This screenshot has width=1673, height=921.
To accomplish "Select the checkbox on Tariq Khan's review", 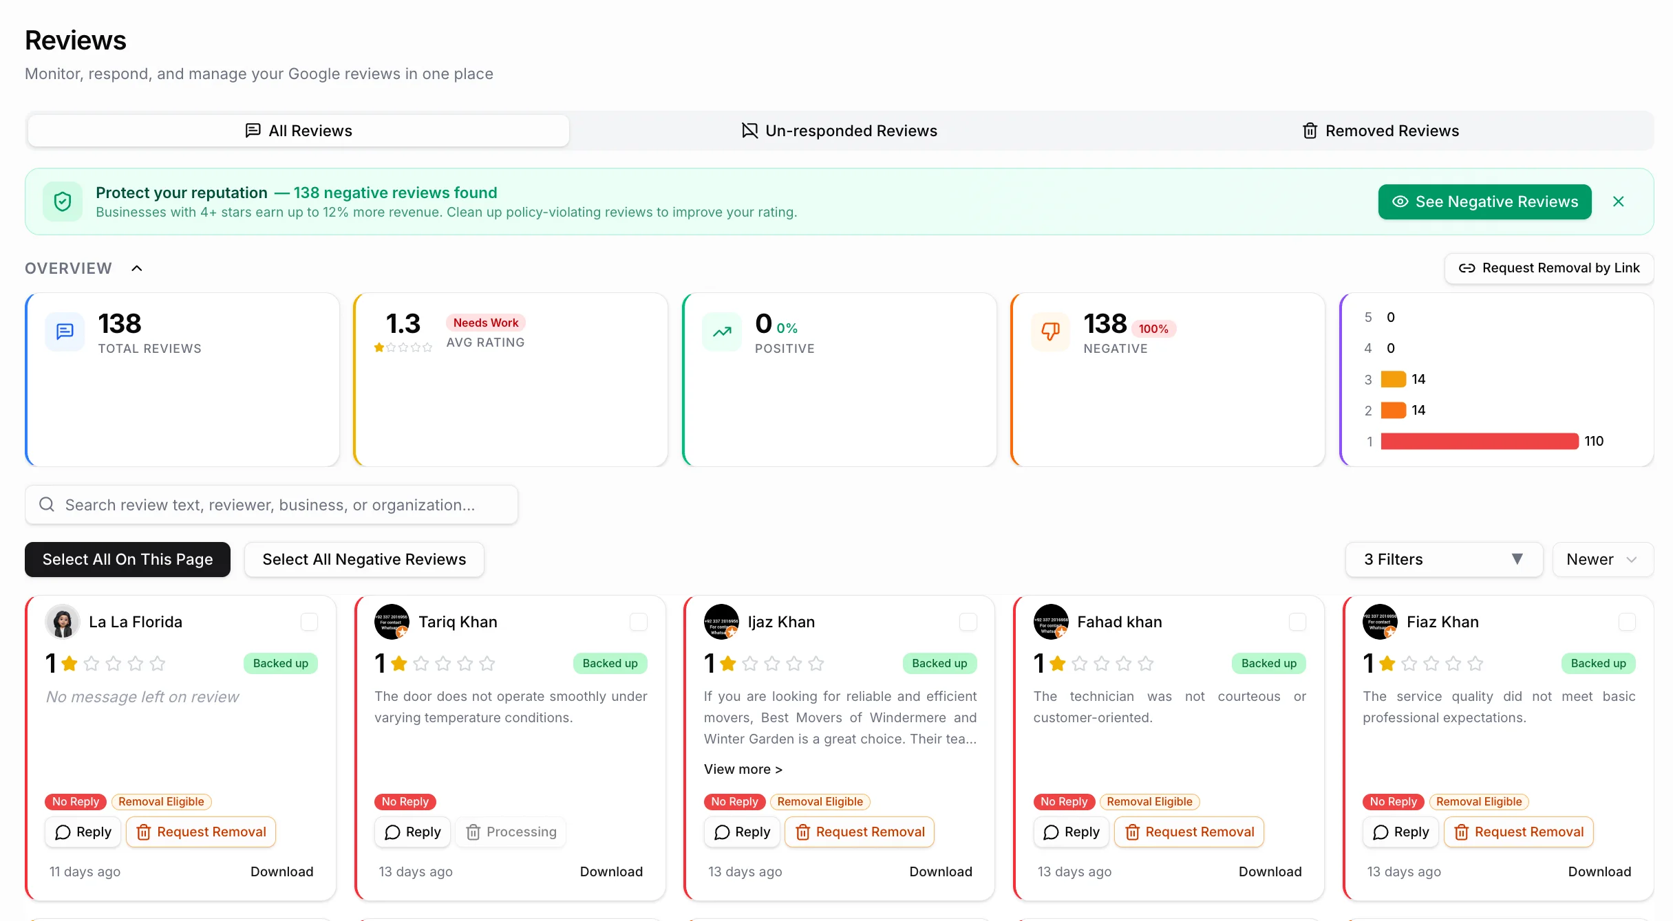I will point(638,622).
